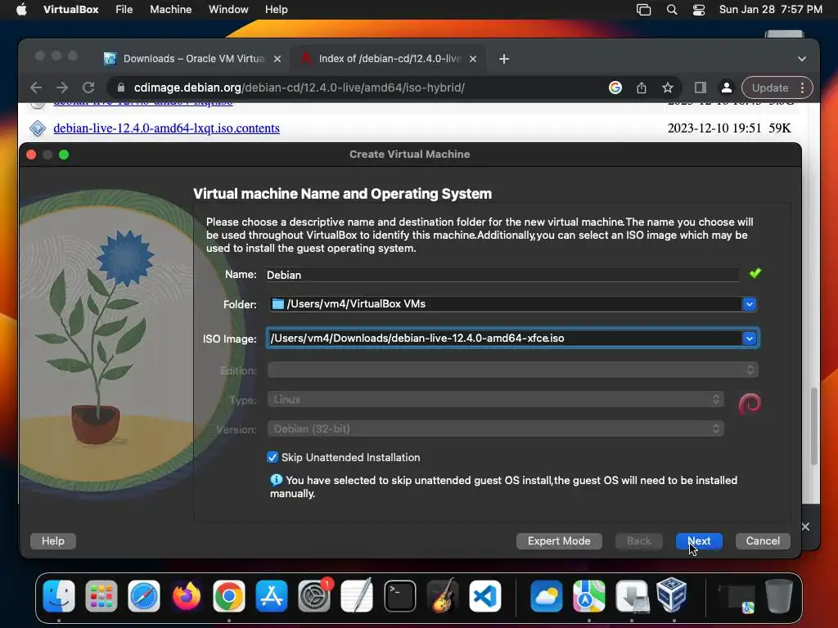Uncheck Skip Unattended Installation
Image resolution: width=838 pixels, height=628 pixels.
coord(273,457)
